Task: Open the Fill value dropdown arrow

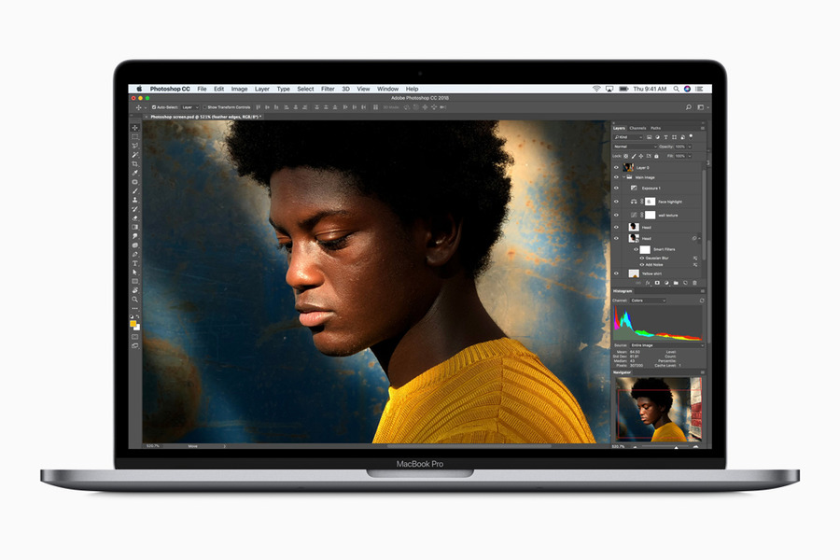Action: (690, 156)
